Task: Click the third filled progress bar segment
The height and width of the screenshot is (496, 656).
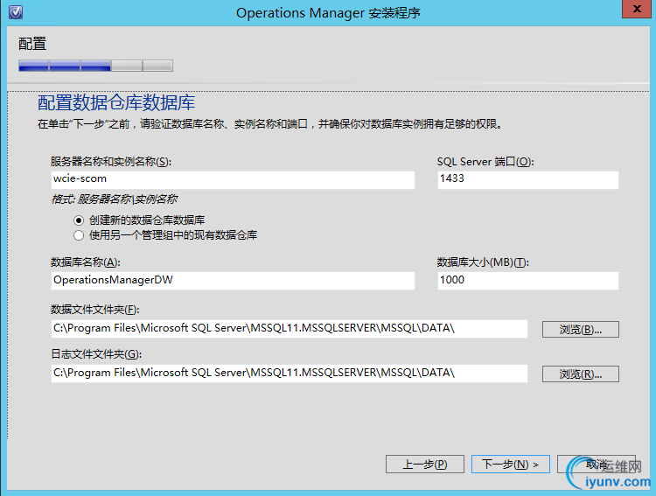Action: 95,66
